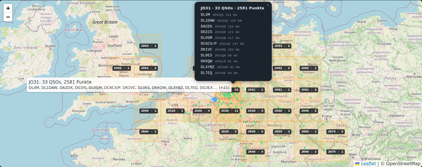Click the blue home station marker
Screen dimensions: 422x167
pos(215,99)
